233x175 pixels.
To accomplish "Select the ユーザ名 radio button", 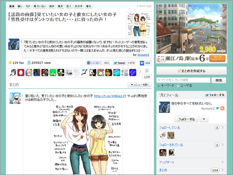I will (x=178, y=86).
